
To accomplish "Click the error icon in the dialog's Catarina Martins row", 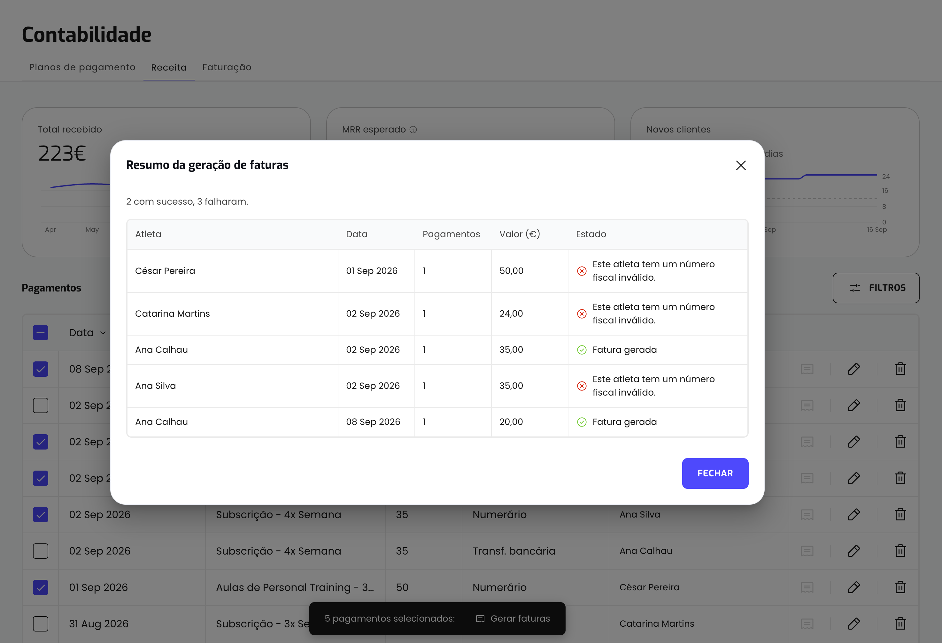I will coord(582,314).
